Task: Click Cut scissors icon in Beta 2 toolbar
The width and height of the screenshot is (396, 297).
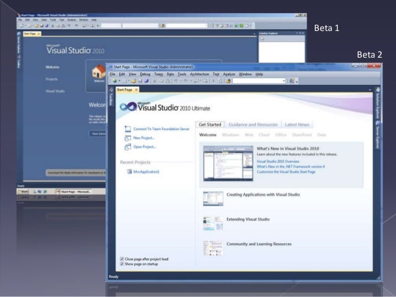Action: point(155,81)
